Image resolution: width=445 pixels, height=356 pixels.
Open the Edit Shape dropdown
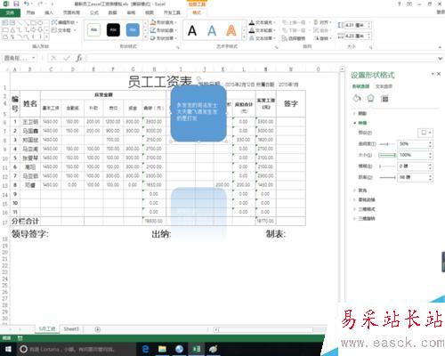pos(64,22)
